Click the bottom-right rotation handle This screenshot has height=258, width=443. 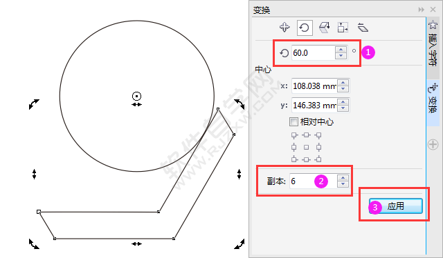click(239, 244)
